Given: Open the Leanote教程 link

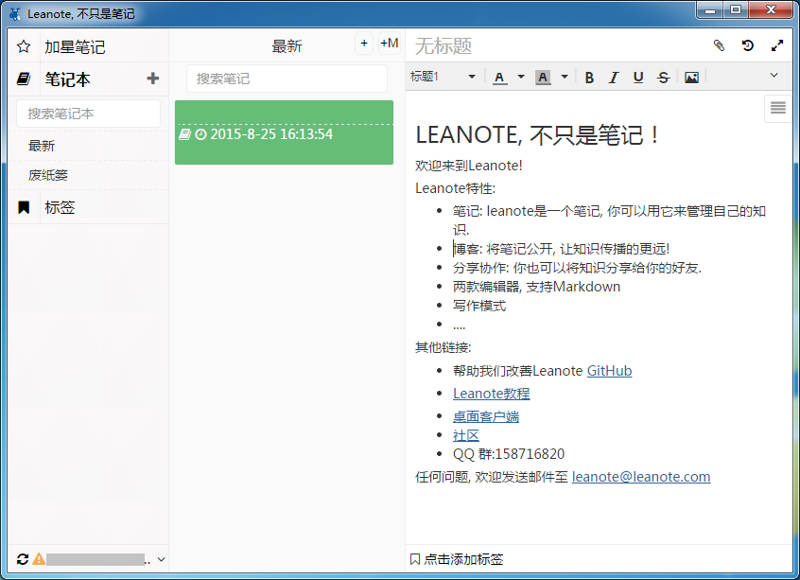Looking at the screenshot, I should 491,393.
